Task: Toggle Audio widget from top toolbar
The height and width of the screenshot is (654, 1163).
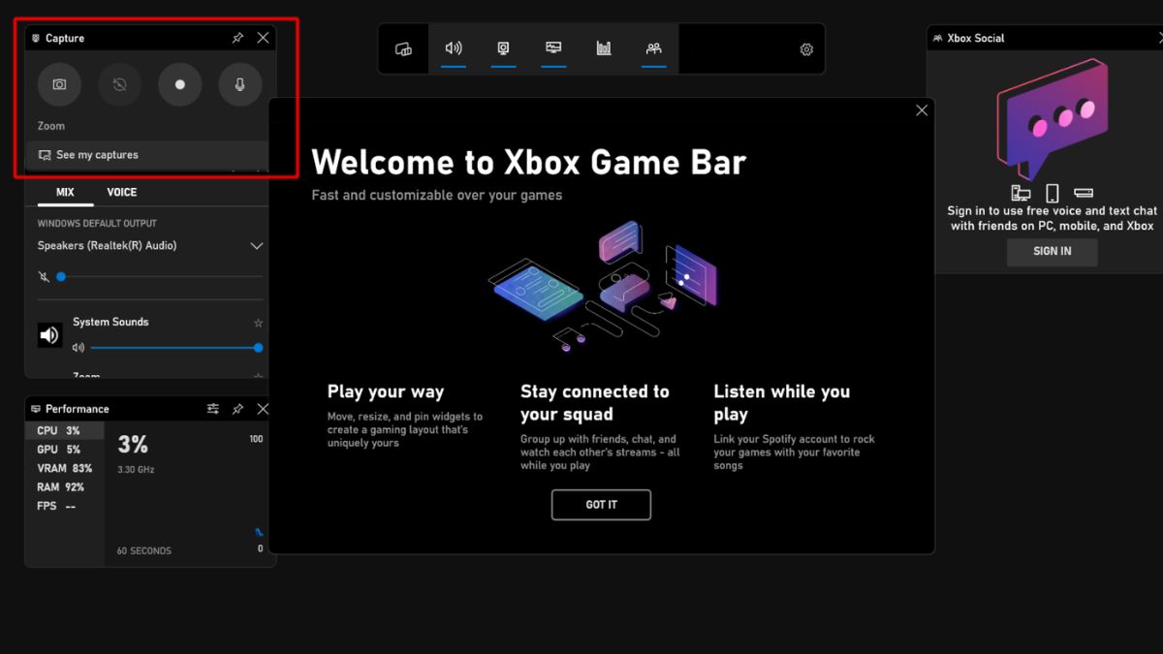Action: coord(454,48)
